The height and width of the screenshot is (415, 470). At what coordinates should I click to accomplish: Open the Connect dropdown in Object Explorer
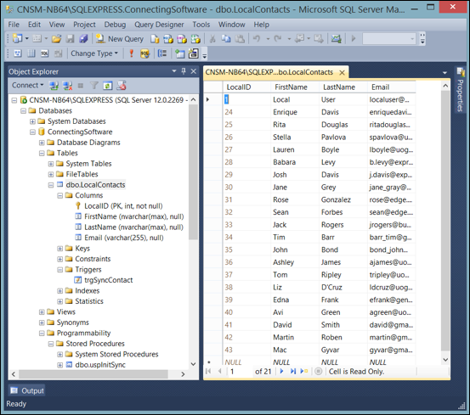pyautogui.click(x=27, y=85)
